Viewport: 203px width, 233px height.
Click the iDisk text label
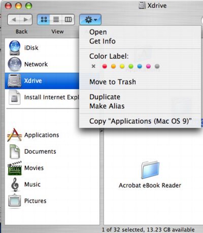click(x=31, y=48)
